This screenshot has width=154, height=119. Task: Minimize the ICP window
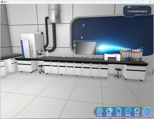[136, 2]
